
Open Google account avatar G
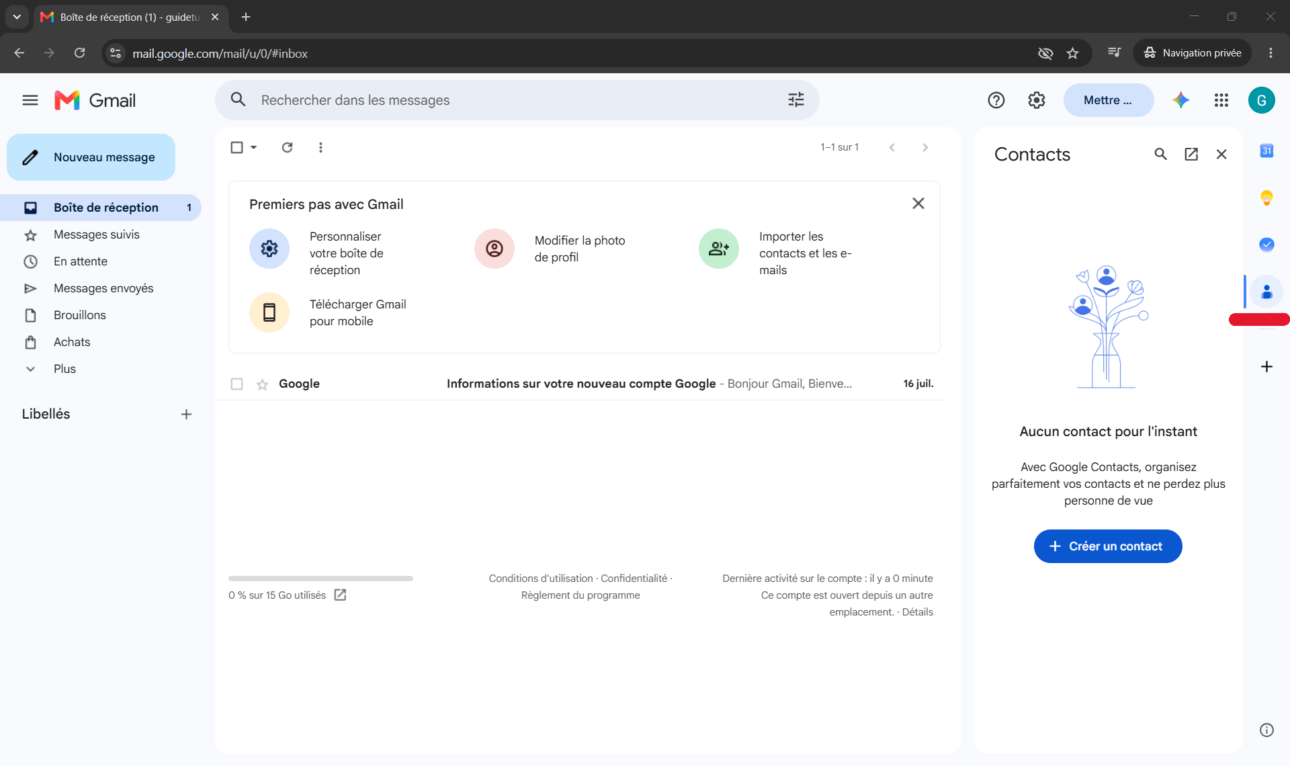[x=1262, y=100]
